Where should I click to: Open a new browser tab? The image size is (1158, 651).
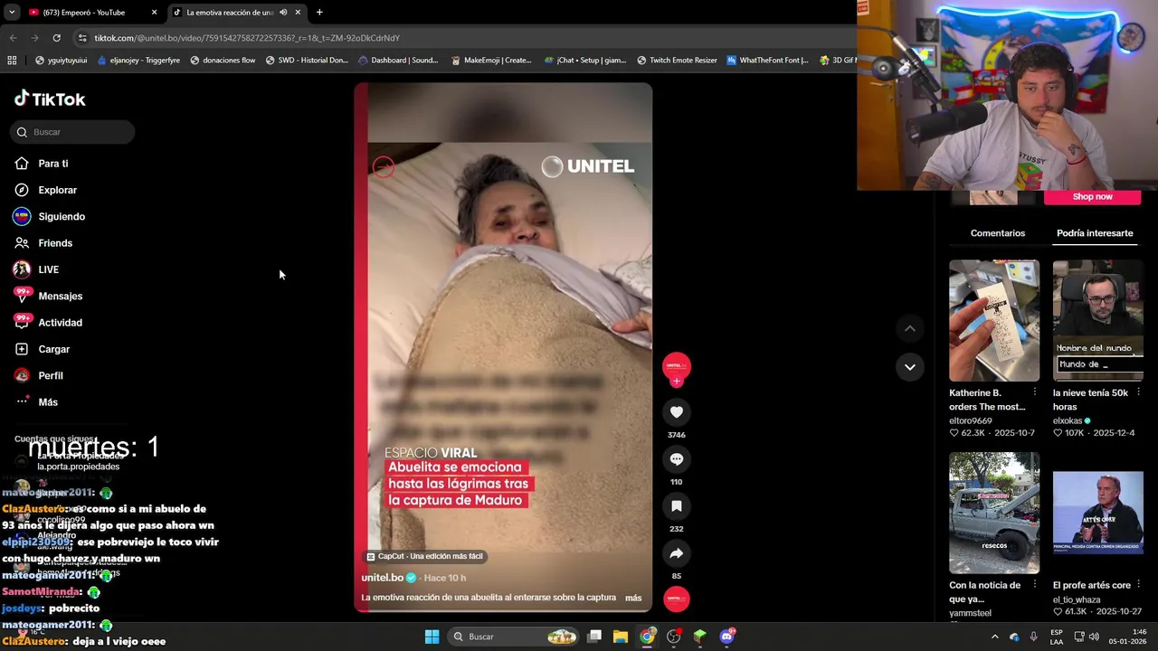pyautogui.click(x=319, y=13)
